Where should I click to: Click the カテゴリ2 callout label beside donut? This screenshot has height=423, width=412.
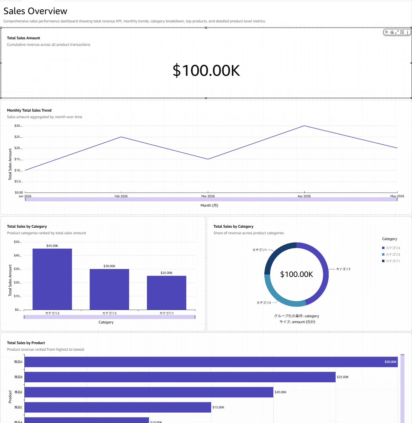[343, 269]
